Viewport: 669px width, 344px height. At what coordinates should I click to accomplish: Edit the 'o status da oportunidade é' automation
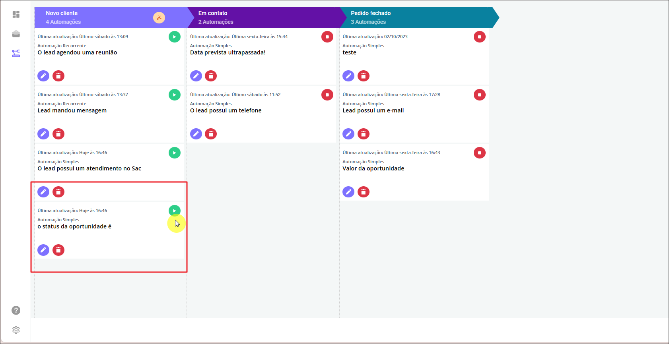(43, 250)
